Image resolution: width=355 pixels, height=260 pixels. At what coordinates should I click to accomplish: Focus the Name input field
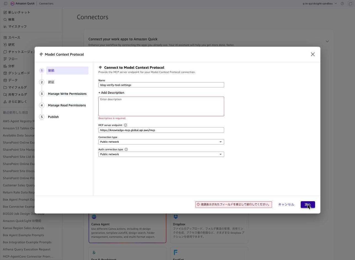161,85
